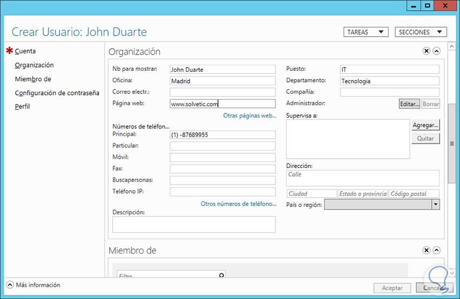Screen dimensions: 460x299
Task: Expand Más información with its chevron icon
Action: [x=10, y=284]
